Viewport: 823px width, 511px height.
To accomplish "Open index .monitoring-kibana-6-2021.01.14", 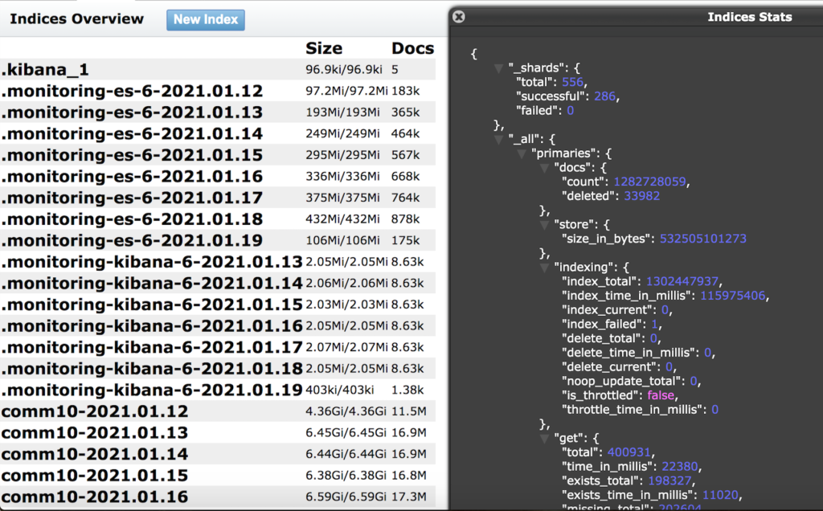I will coord(152,284).
